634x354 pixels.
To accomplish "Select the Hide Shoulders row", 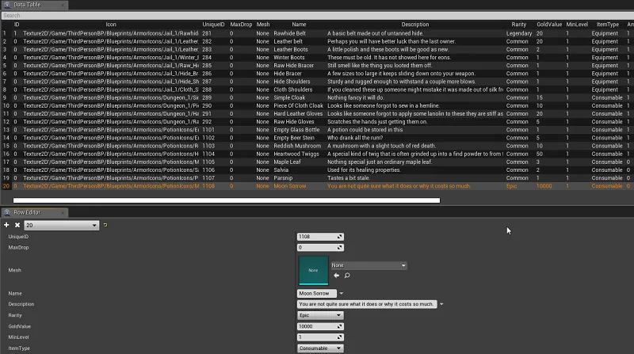I will [x=317, y=82].
